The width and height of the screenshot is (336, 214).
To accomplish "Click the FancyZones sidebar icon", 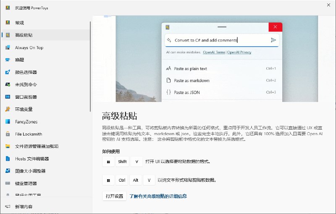I will coord(8,122).
